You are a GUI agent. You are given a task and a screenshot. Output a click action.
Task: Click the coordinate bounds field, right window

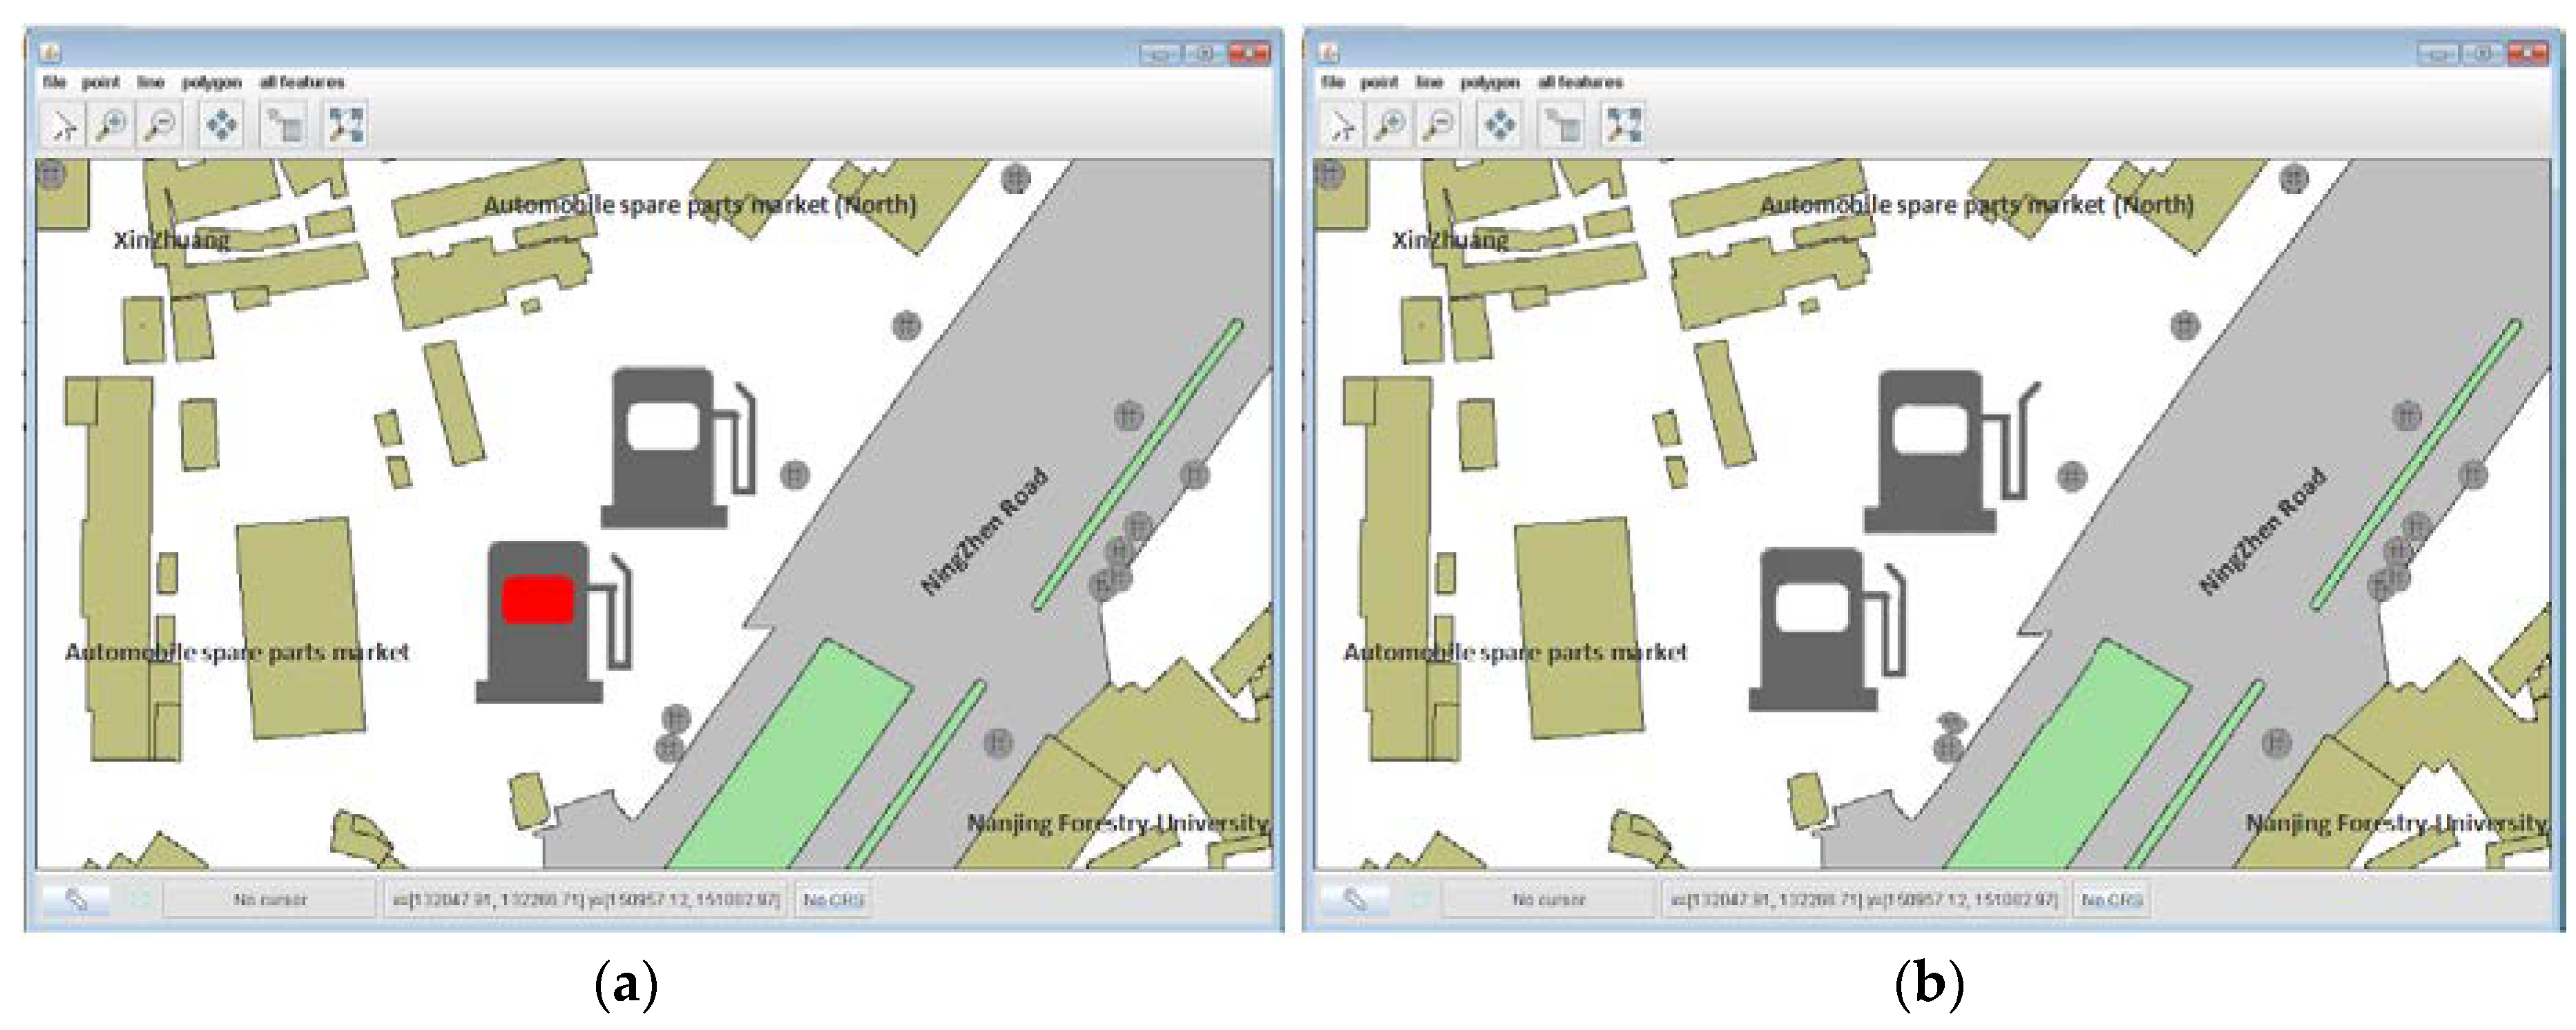(x=1863, y=900)
